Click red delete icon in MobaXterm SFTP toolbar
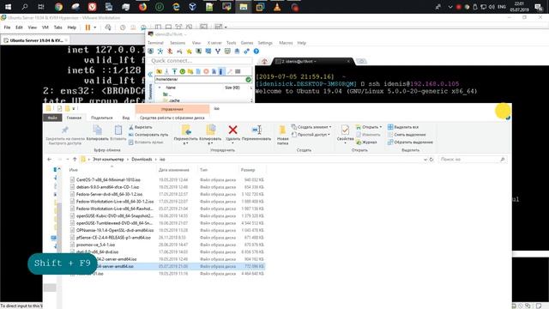 tap(206, 71)
